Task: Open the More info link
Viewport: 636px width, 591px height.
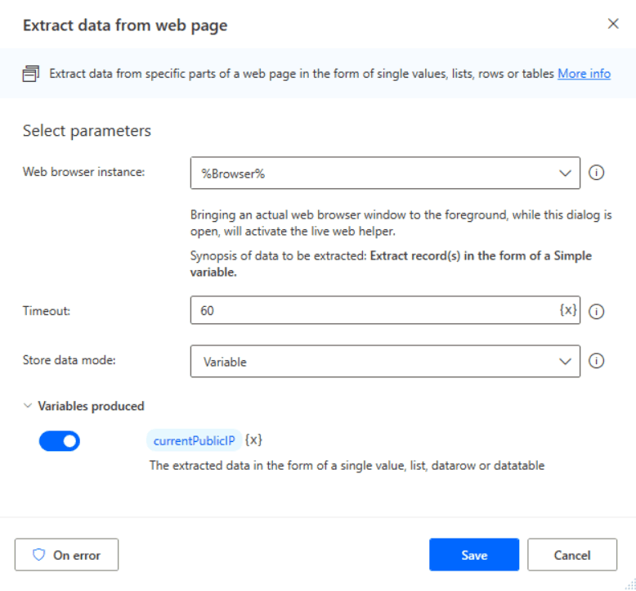Action: (584, 74)
